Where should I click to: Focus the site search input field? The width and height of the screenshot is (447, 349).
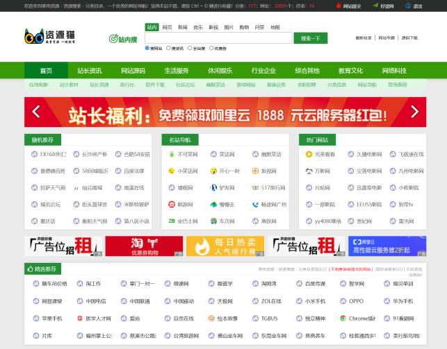pyautogui.click(x=218, y=38)
